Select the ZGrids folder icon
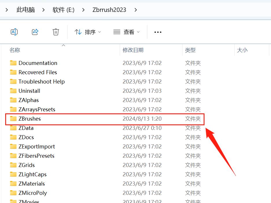 click(x=13, y=165)
